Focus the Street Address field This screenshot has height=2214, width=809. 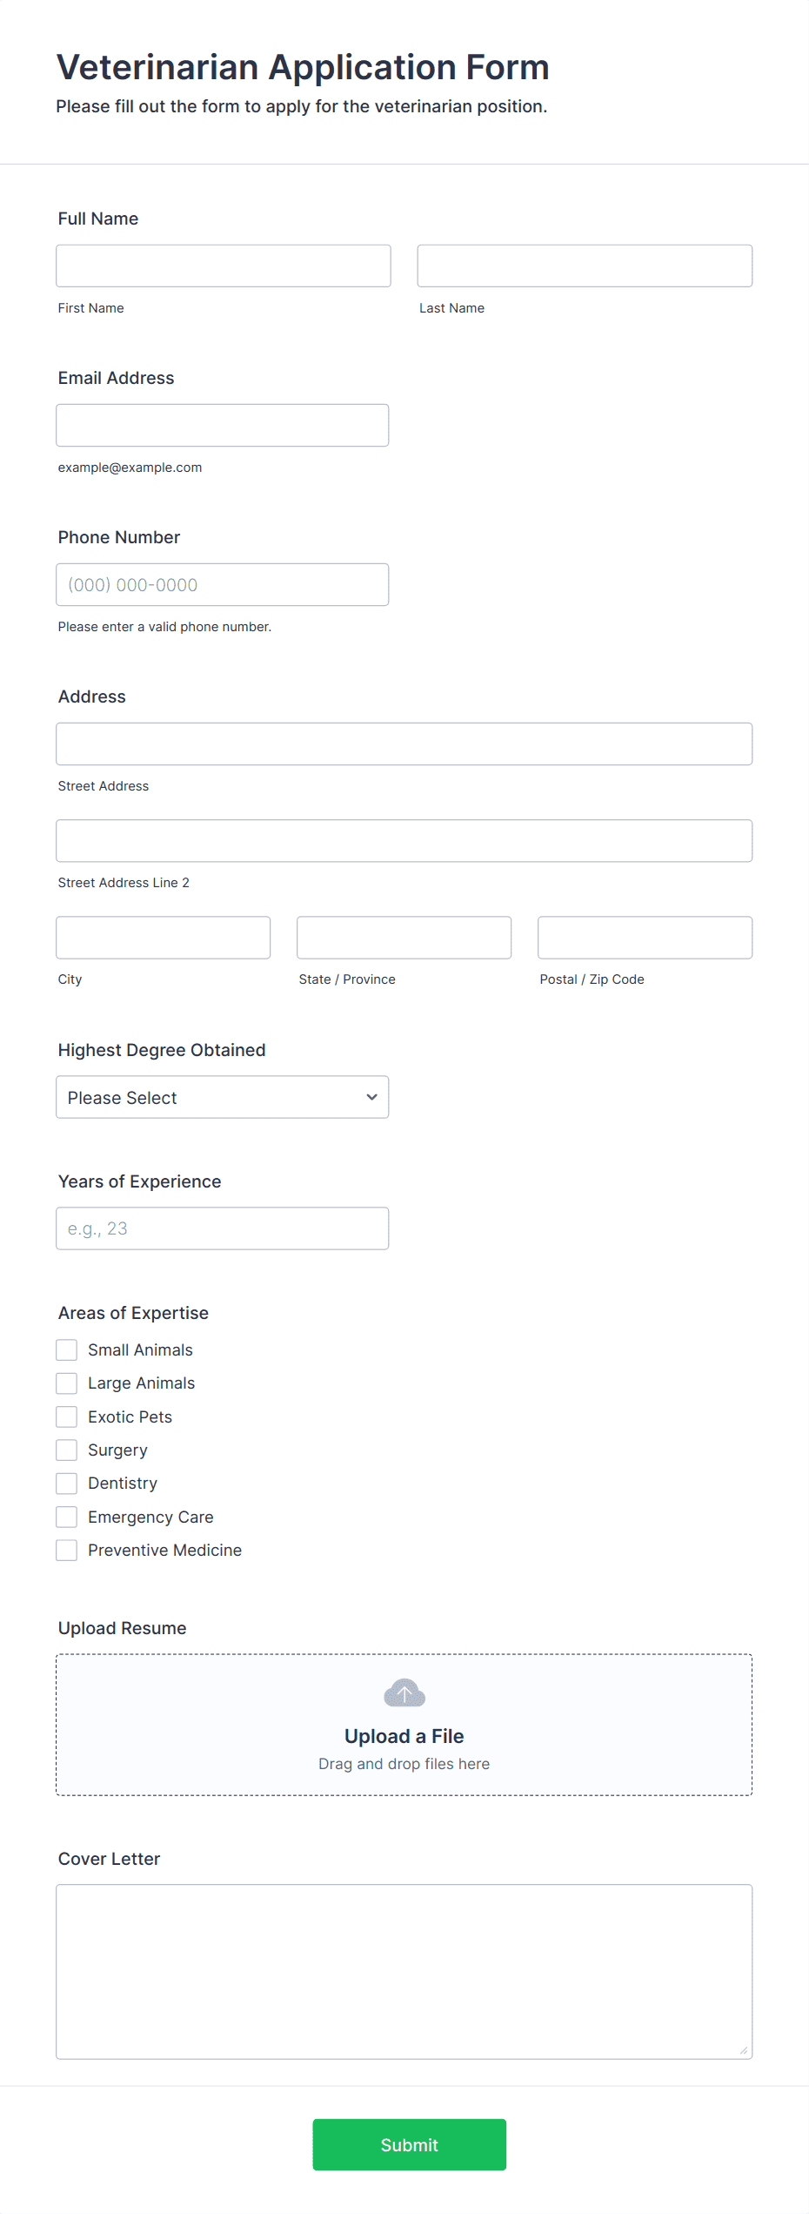404,744
